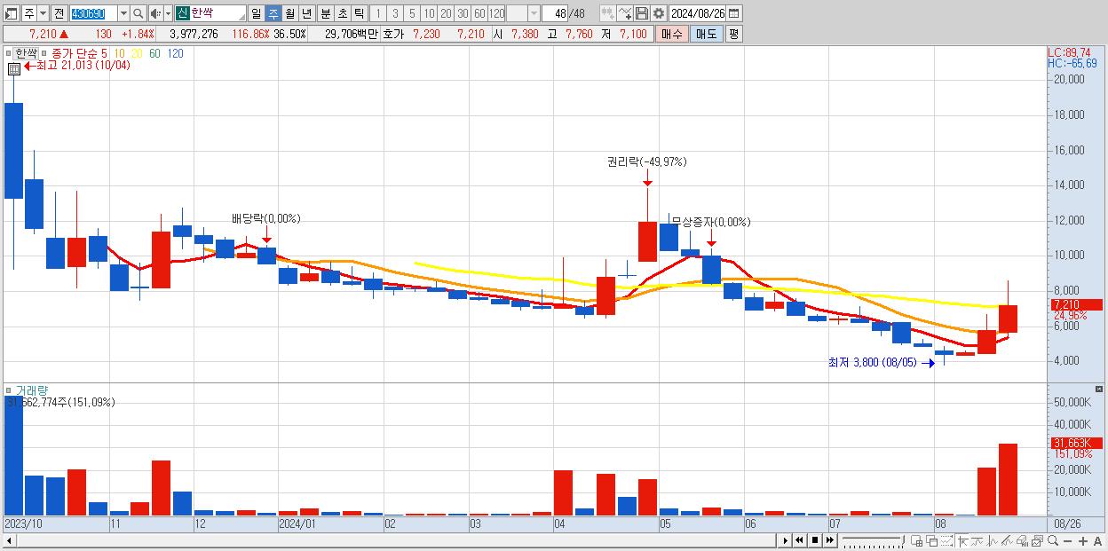Click the fast-forward button in the bottom bar
Viewport: 1108px width, 551px height.
click(x=829, y=540)
